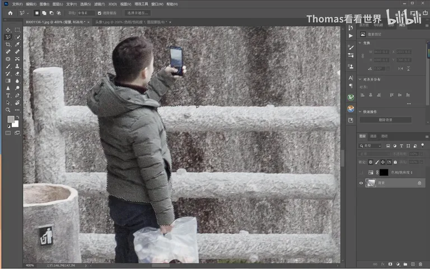The width and height of the screenshot is (430, 269).
Task: Select the Horizontal Type tool
Action: (x=8, y=95)
